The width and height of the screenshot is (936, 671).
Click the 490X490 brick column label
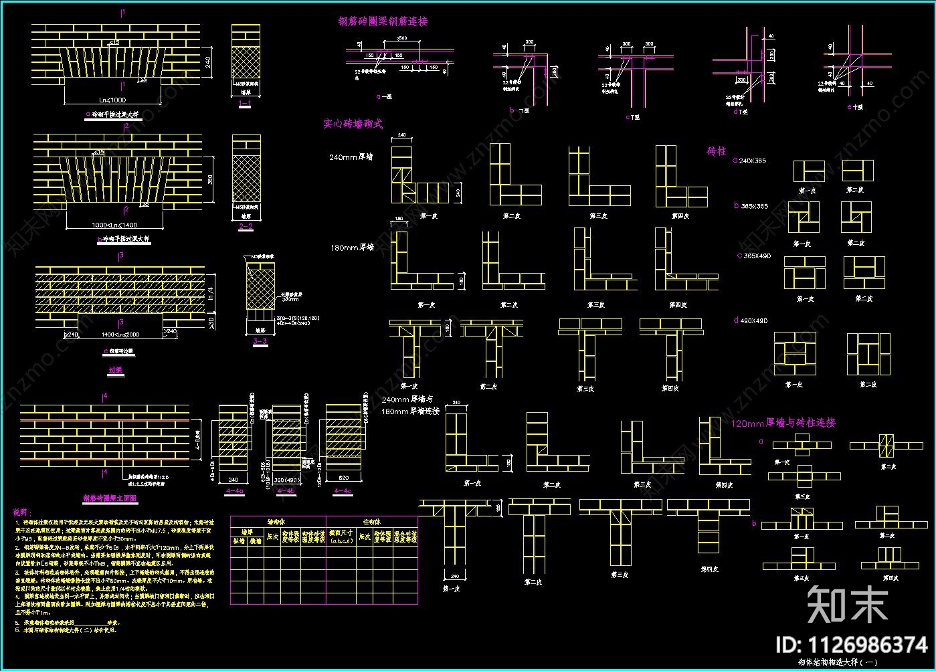(753, 321)
